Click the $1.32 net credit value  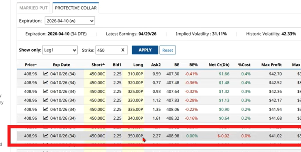click(224, 91)
